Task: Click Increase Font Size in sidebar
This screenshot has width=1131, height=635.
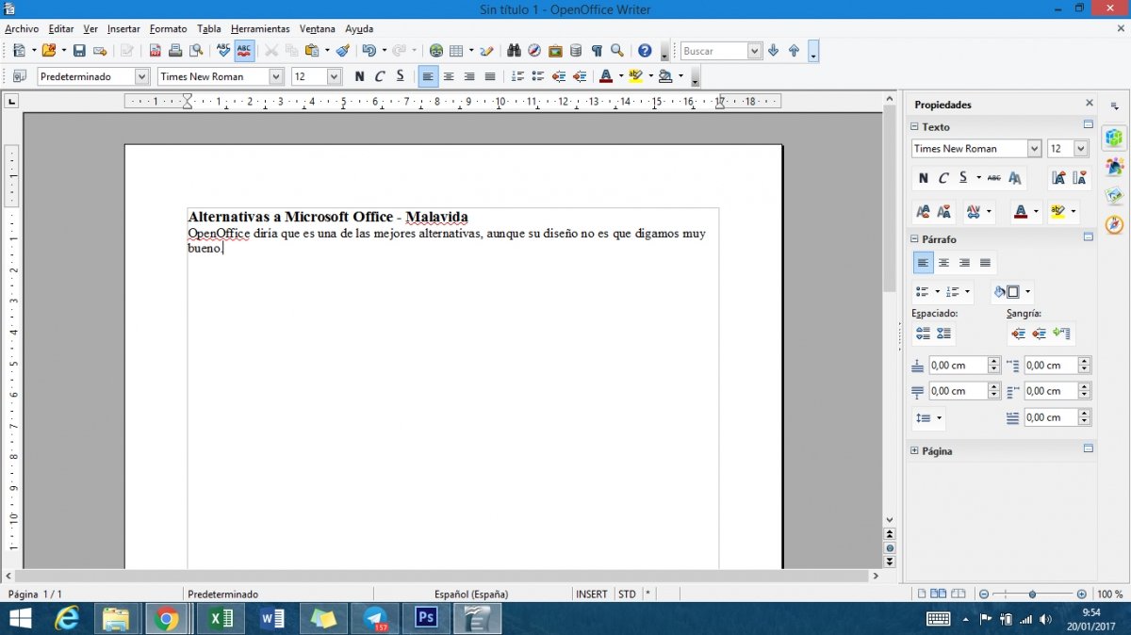Action: [1058, 177]
